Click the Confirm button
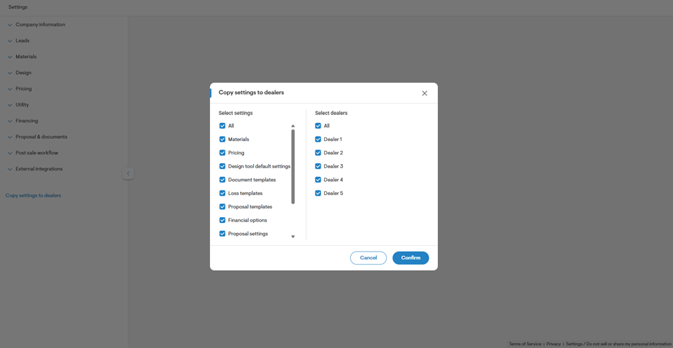Screen dimensions: 673x348 pyautogui.click(x=411, y=258)
